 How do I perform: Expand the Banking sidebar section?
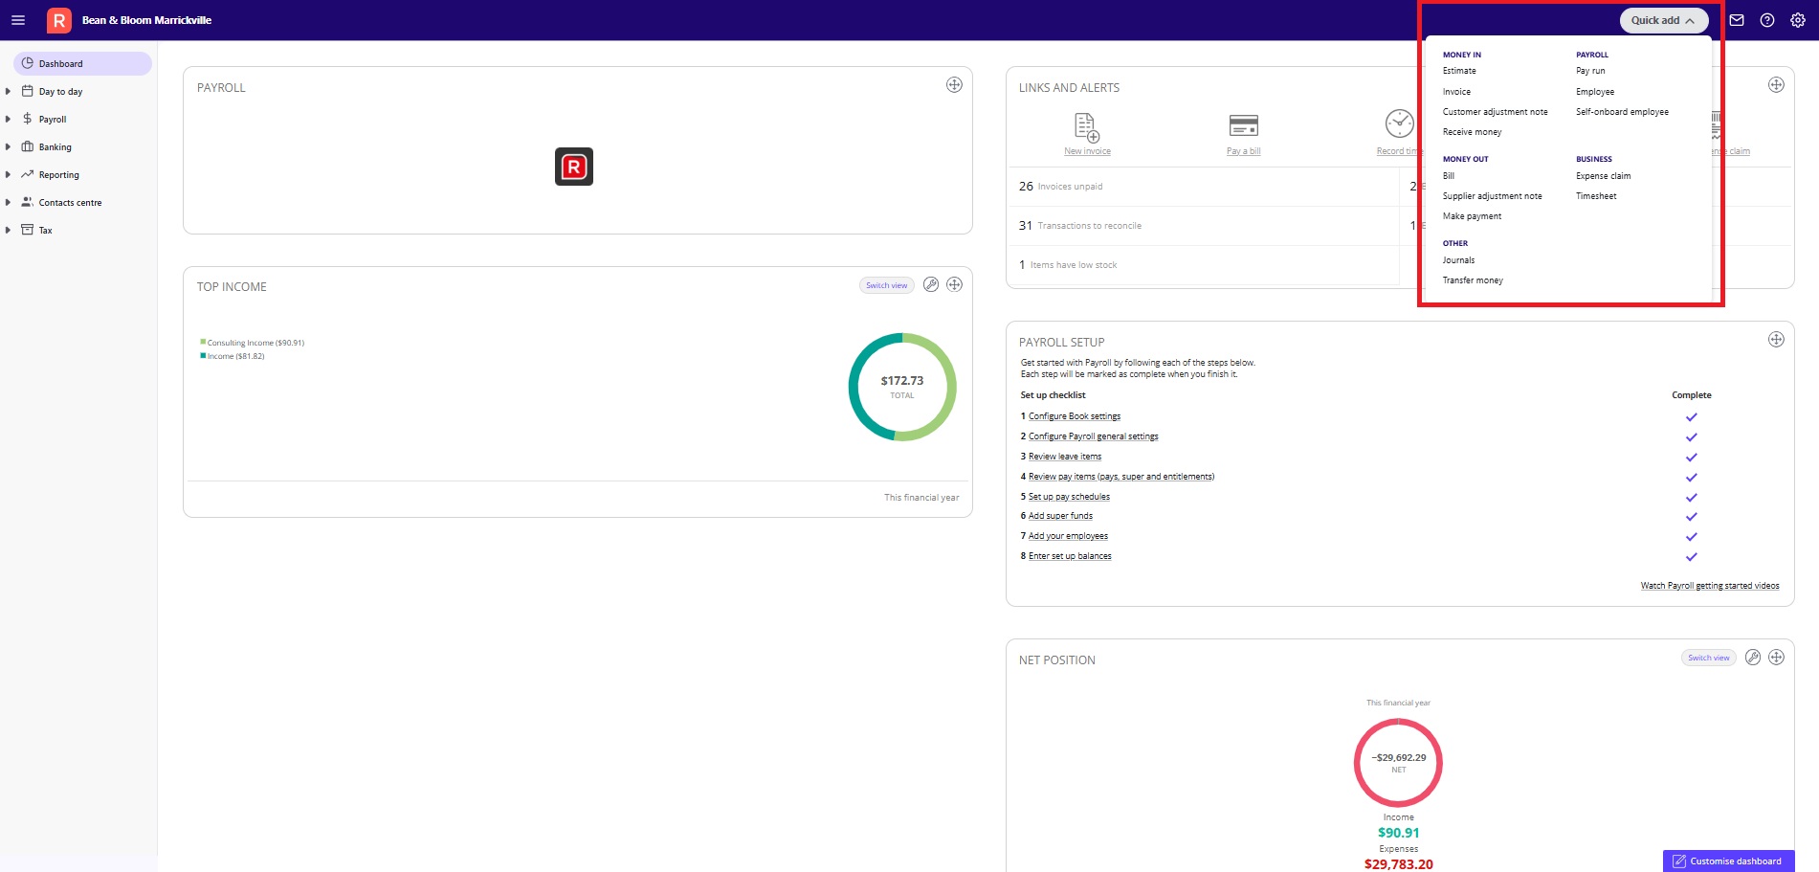pyautogui.click(x=8, y=147)
